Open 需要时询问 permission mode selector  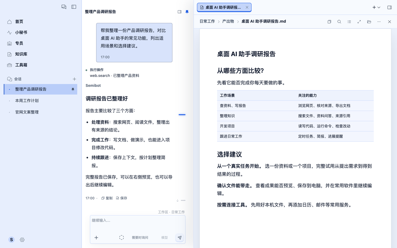pos(140,237)
